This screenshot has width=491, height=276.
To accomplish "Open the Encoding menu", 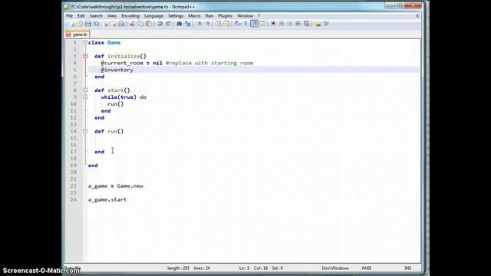I will (x=130, y=15).
